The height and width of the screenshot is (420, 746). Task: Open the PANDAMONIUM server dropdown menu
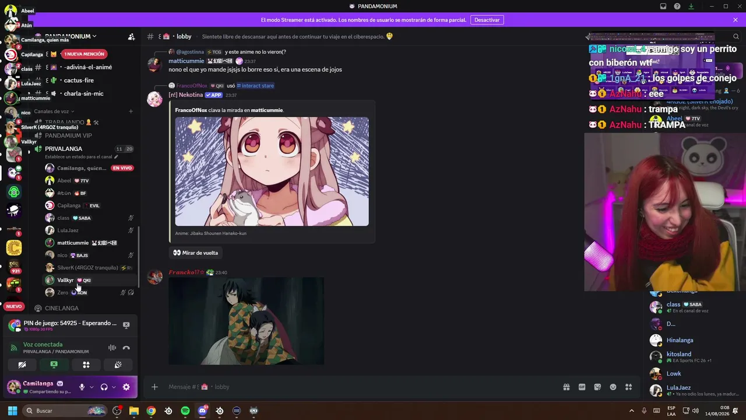click(x=70, y=36)
